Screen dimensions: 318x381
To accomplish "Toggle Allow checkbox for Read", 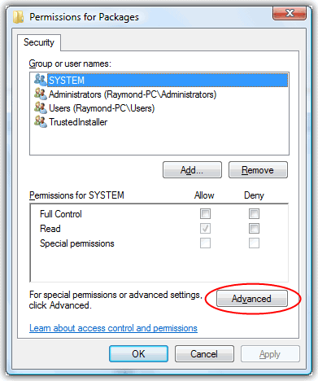I will (x=205, y=229).
